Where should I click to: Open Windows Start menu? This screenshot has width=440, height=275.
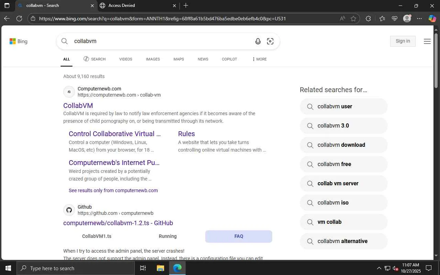(8, 268)
